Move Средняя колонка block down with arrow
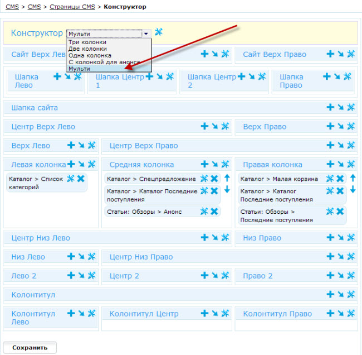The width and height of the screenshot is (362, 355). pyautogui.click(x=227, y=189)
